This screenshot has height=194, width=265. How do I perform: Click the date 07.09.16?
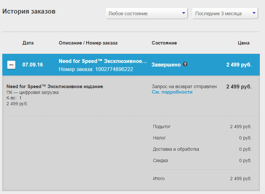point(33,65)
